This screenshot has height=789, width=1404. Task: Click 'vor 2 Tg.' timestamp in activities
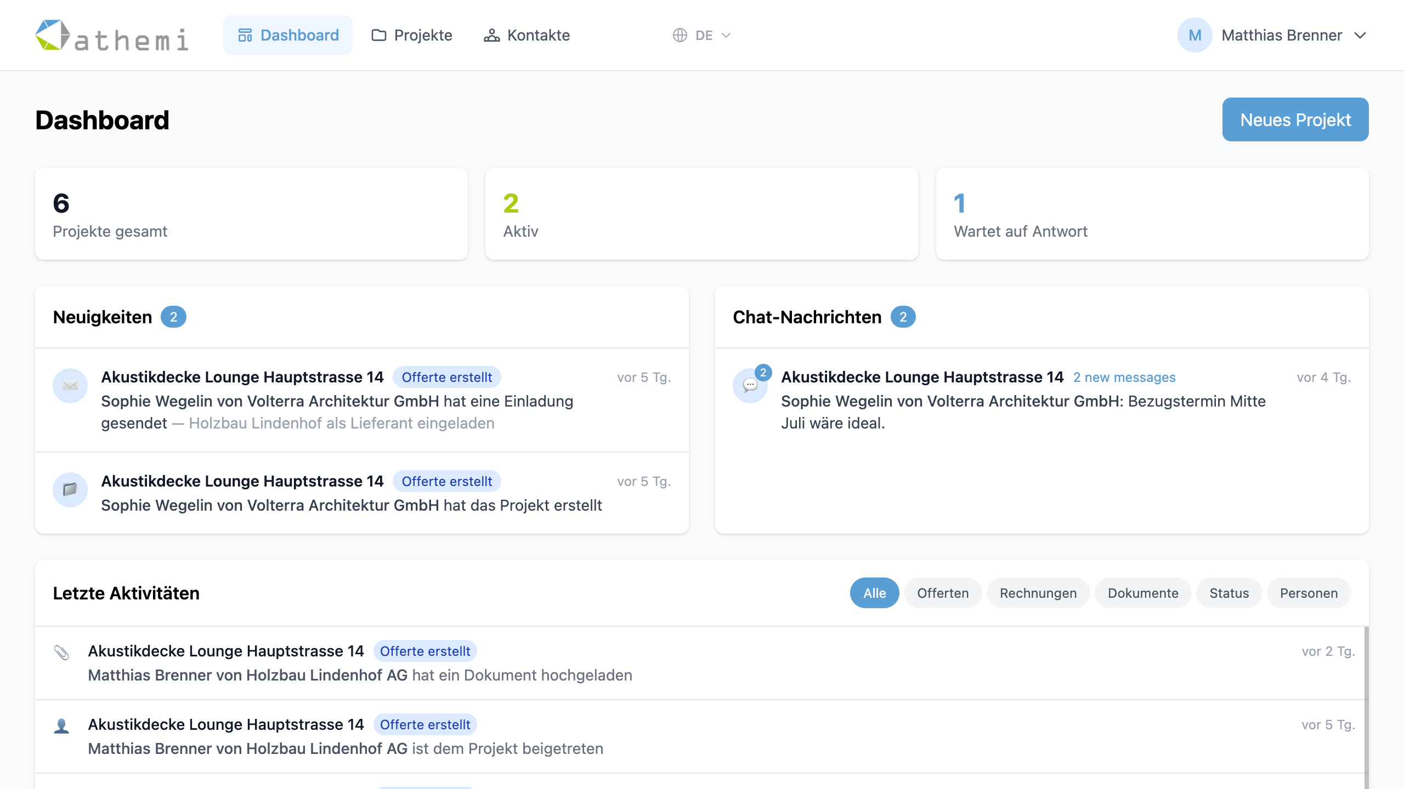(1328, 651)
